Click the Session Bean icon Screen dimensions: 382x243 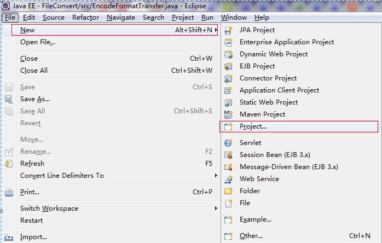pos(229,155)
